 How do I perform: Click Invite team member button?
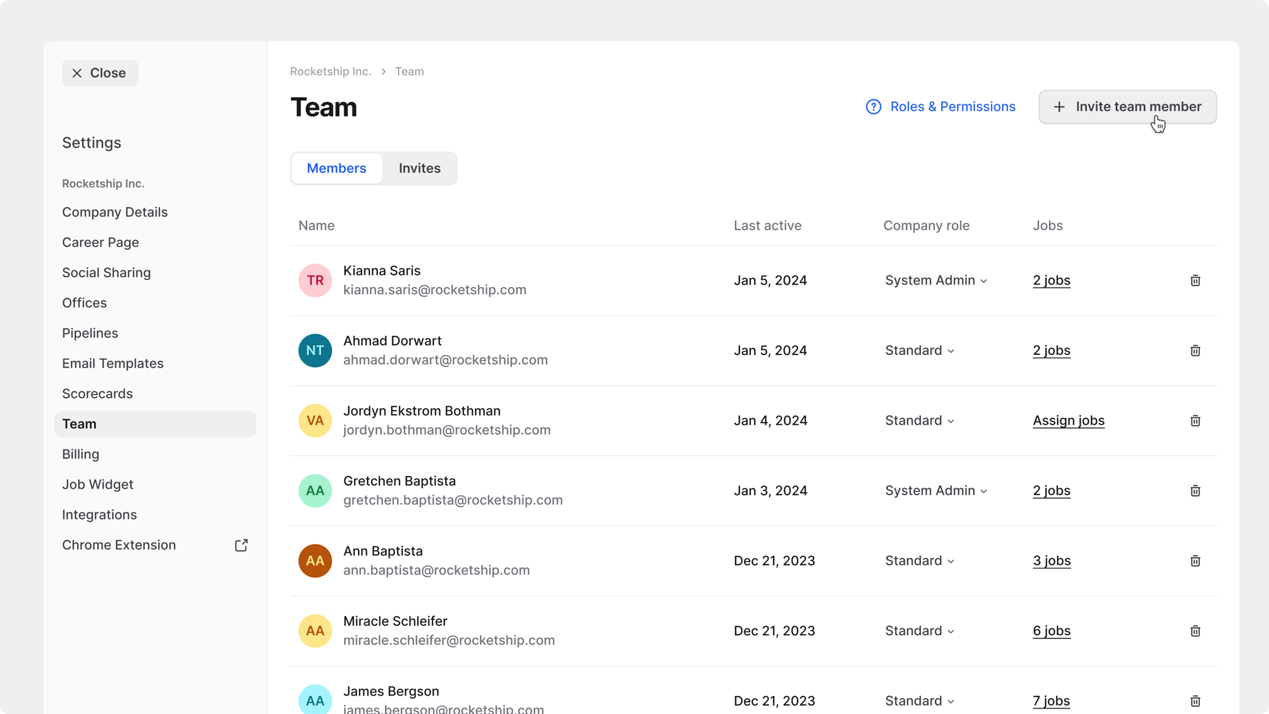click(1127, 107)
